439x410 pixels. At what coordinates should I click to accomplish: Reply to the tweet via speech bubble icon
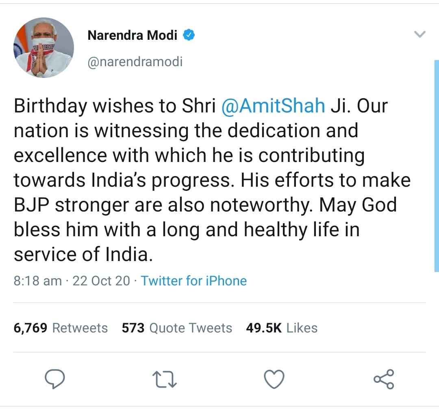[x=55, y=379]
